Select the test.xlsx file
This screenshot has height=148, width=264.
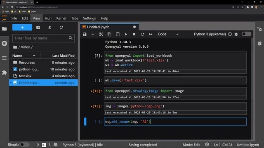43,76
